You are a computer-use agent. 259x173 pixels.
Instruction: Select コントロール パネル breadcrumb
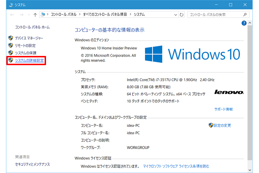pyautogui.click(x=64, y=15)
